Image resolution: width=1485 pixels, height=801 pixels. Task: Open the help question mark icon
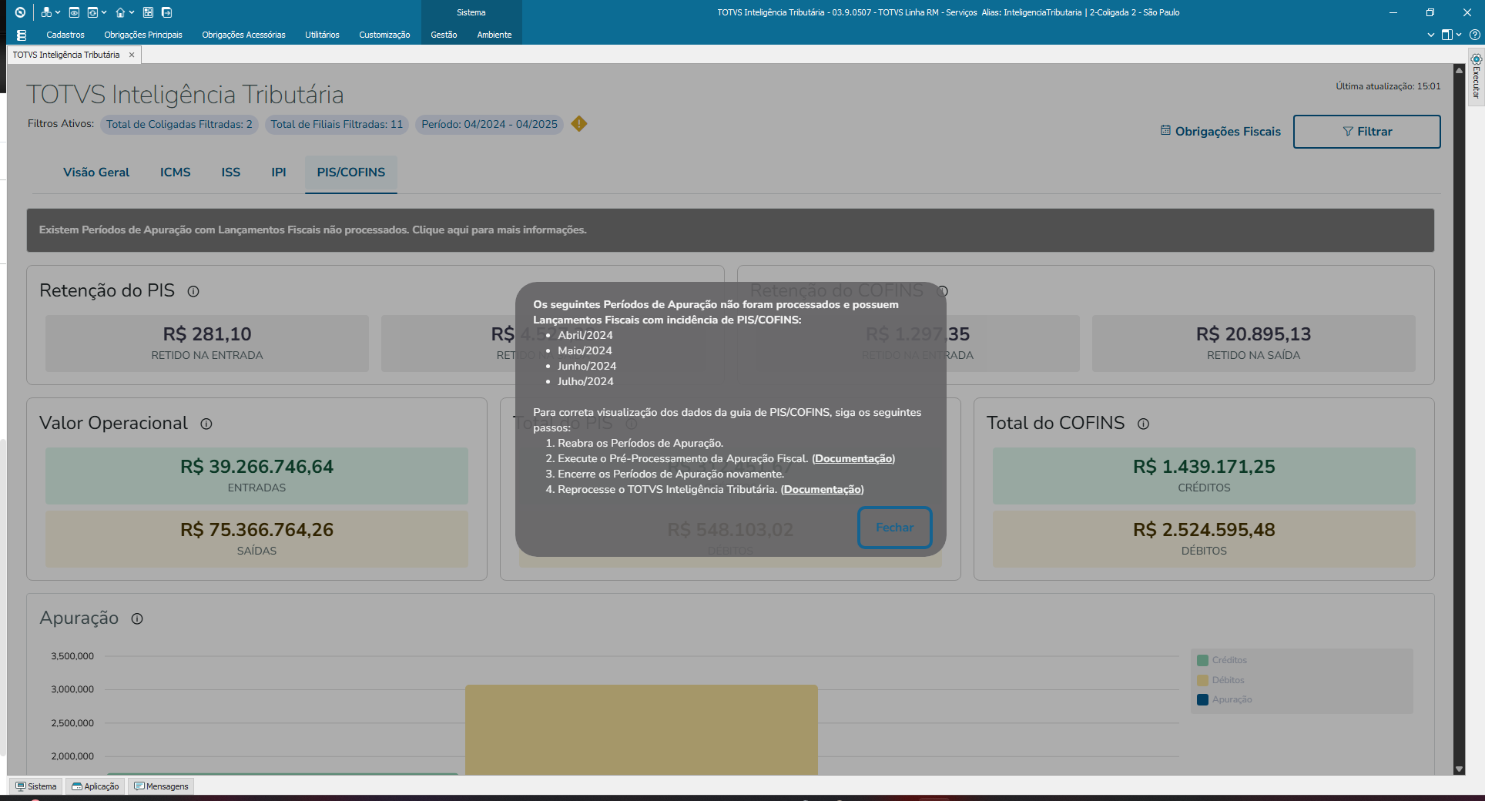point(1474,35)
